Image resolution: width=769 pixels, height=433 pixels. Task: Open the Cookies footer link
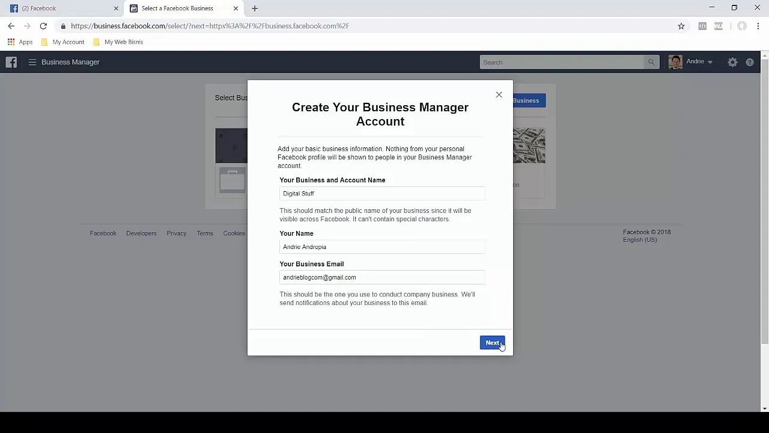(x=234, y=233)
